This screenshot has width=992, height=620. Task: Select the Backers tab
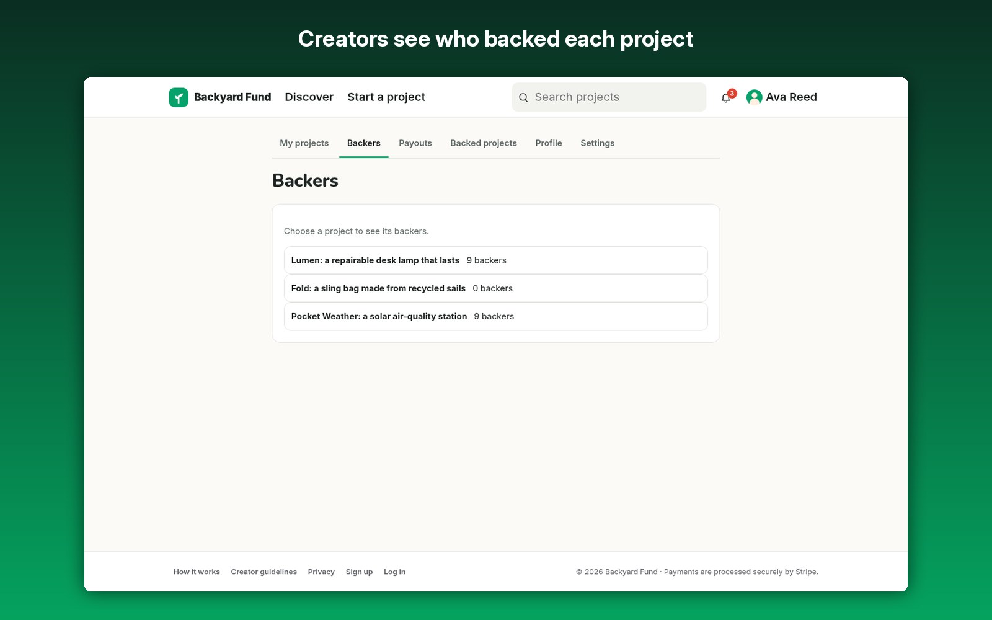pyautogui.click(x=364, y=143)
